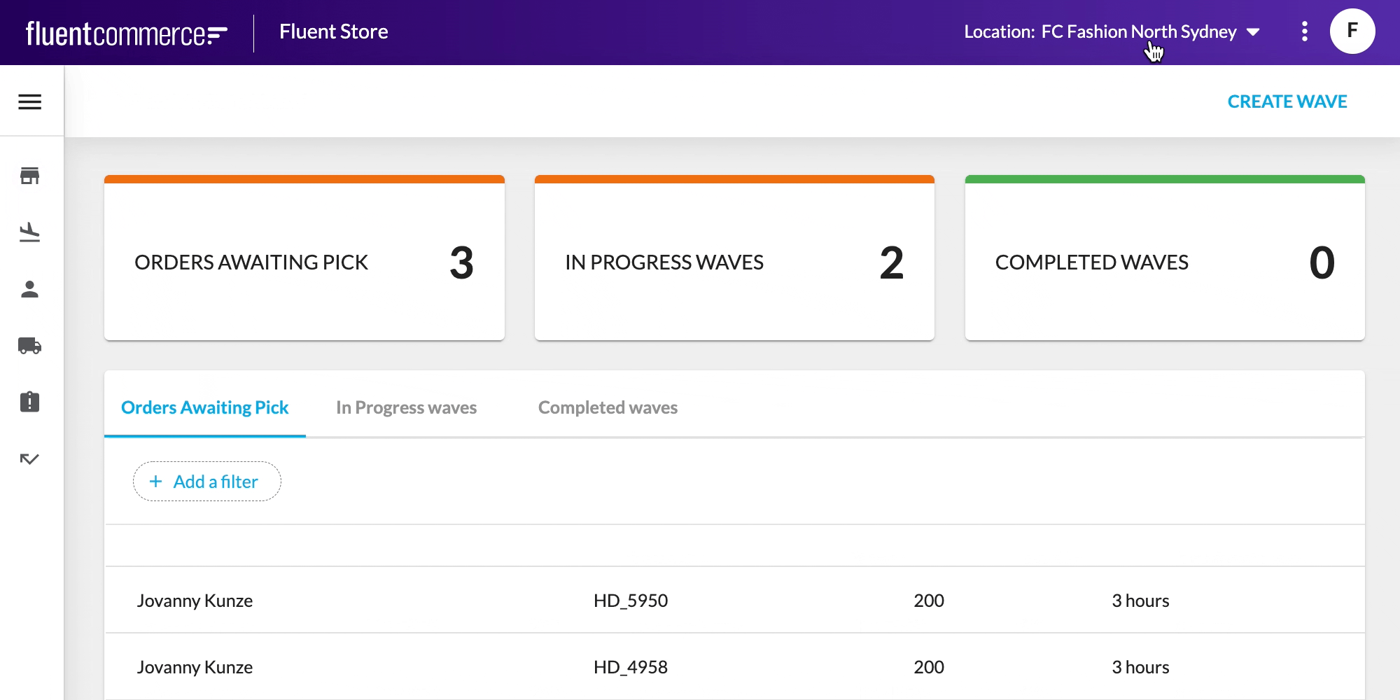Expand the Add a filter chooser
1400x700 pixels.
[206, 482]
